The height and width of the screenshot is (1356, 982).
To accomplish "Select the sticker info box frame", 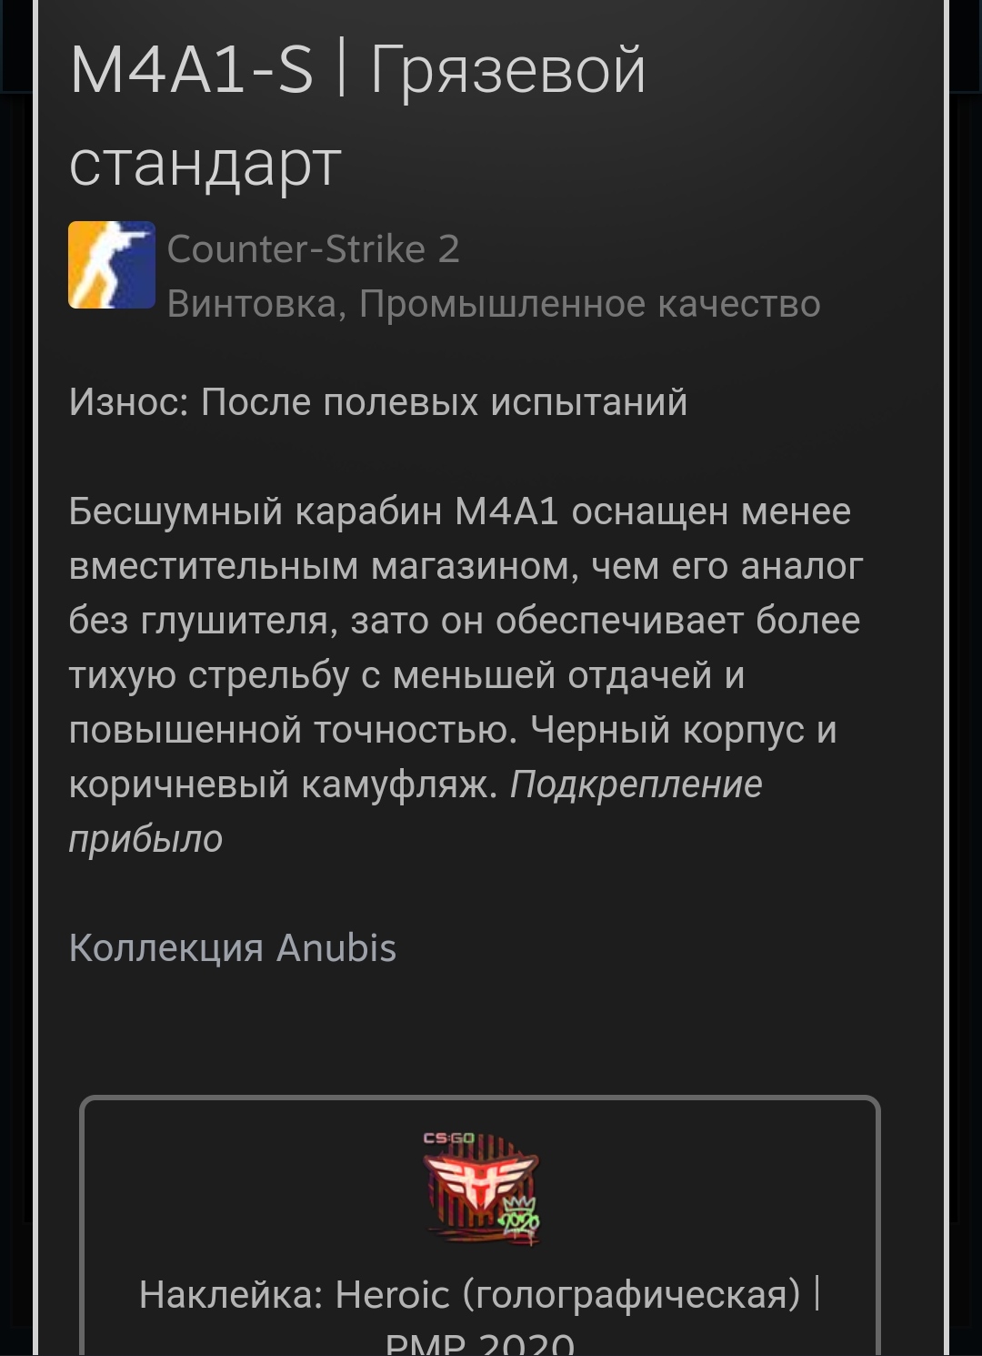I will click(480, 1226).
